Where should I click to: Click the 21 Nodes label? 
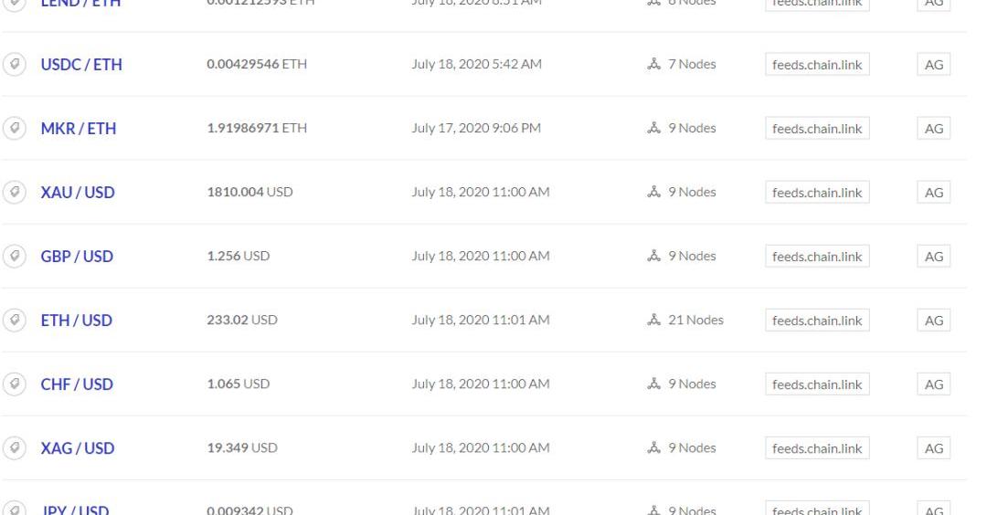[695, 320]
